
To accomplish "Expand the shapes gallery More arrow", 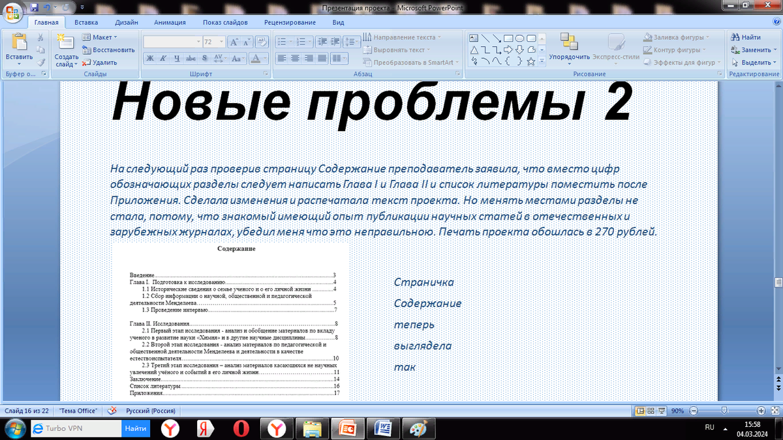I will (542, 62).
